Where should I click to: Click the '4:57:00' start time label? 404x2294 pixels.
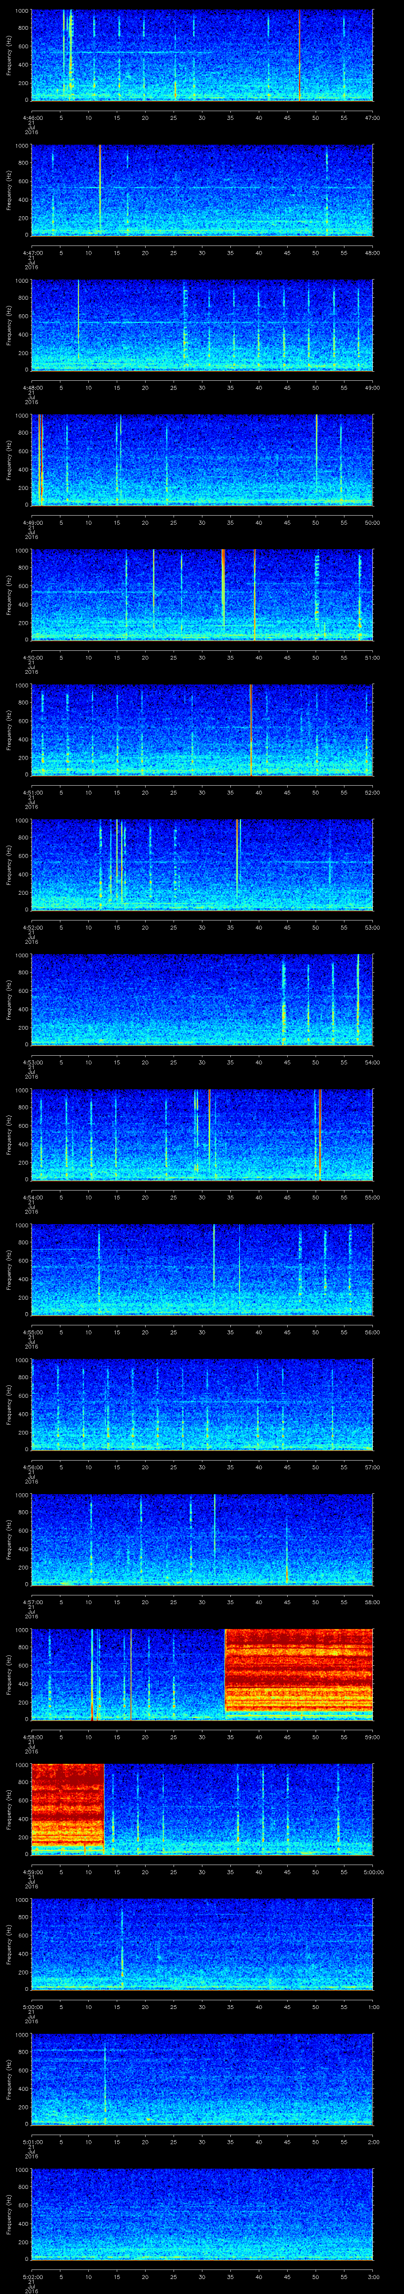[x=32, y=1602]
